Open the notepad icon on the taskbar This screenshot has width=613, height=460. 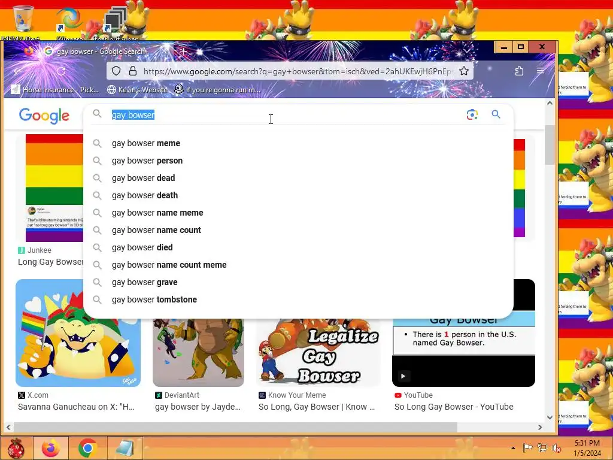(125, 448)
